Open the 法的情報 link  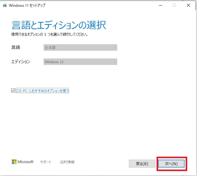tap(67, 162)
